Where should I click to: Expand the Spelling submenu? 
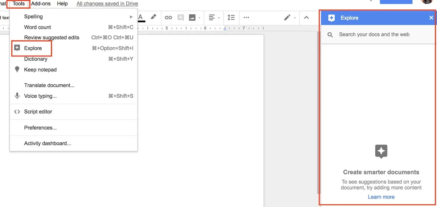[x=131, y=17]
